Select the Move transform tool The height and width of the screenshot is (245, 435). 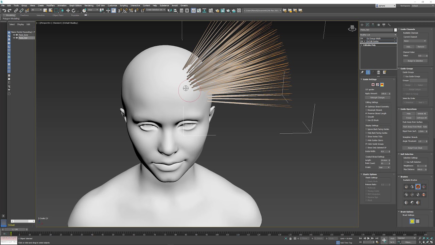point(68,11)
